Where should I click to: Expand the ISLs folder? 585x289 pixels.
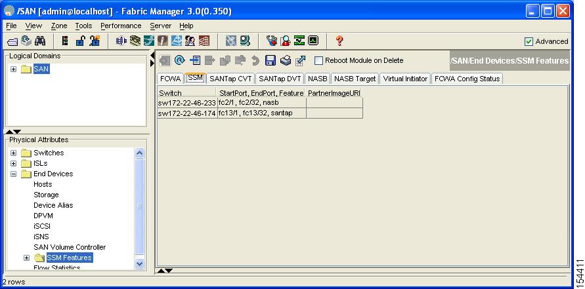[13, 163]
